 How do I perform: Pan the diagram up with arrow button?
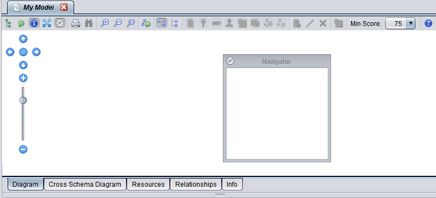[23, 39]
